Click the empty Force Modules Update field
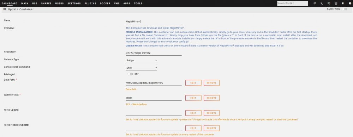The width and height of the screenshot is (353, 137). [x=154, y=128]
